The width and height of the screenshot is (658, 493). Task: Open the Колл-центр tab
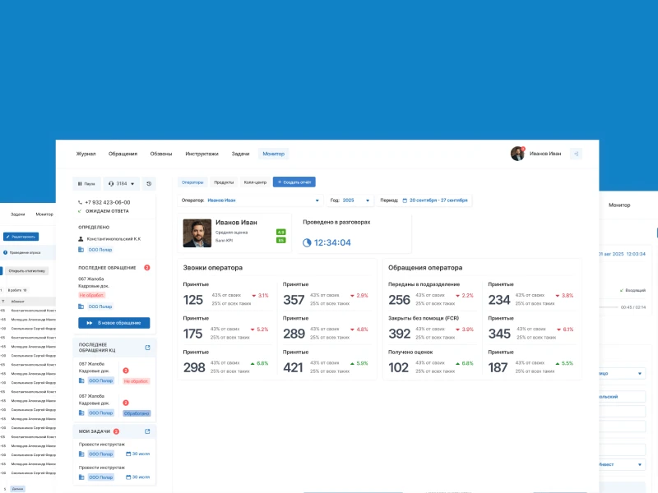point(257,182)
